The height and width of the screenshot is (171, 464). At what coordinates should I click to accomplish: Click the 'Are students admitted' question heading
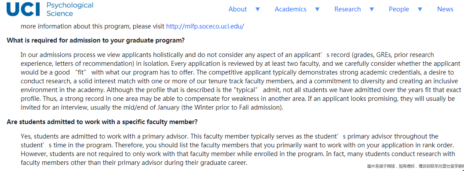[102, 122]
